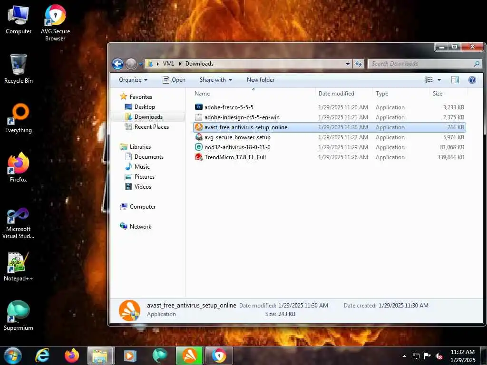487x365 pixels.
Task: Open the Videos library
Action: pyautogui.click(x=143, y=186)
